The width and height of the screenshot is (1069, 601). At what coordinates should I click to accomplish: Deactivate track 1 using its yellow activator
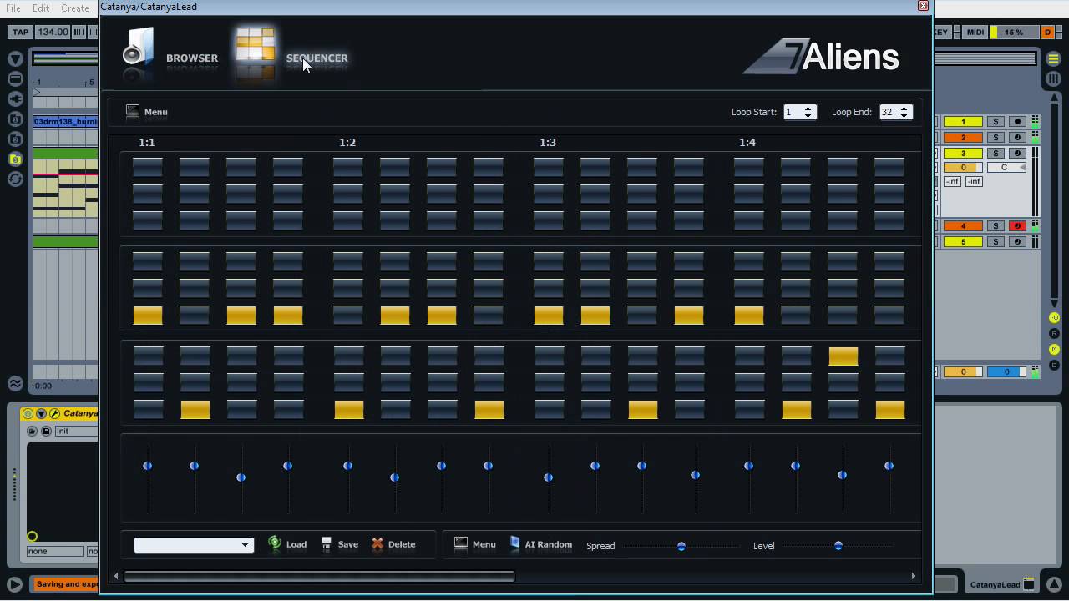click(963, 122)
